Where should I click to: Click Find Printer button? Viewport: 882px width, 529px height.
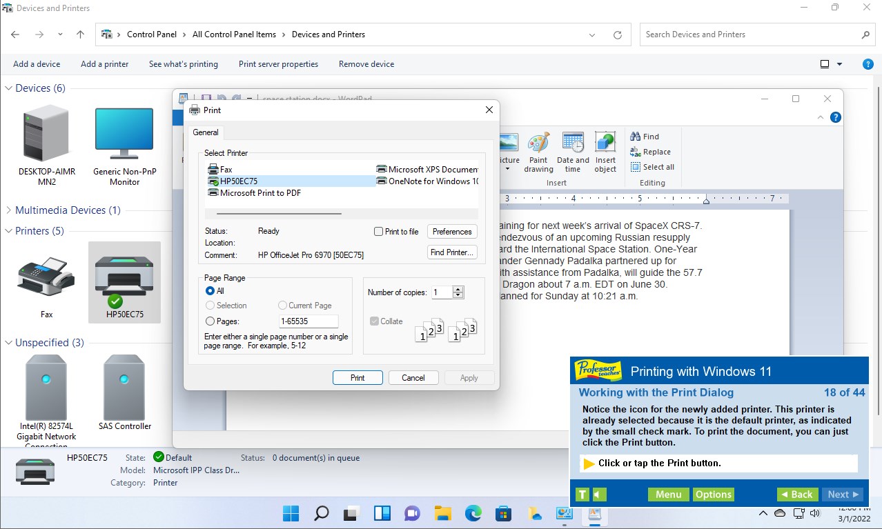(x=452, y=252)
